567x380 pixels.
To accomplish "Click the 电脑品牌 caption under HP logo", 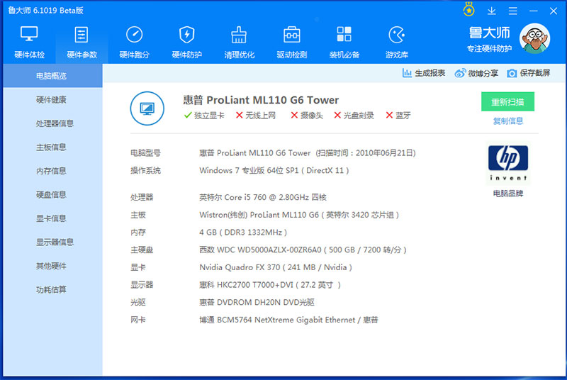I will coord(507,194).
